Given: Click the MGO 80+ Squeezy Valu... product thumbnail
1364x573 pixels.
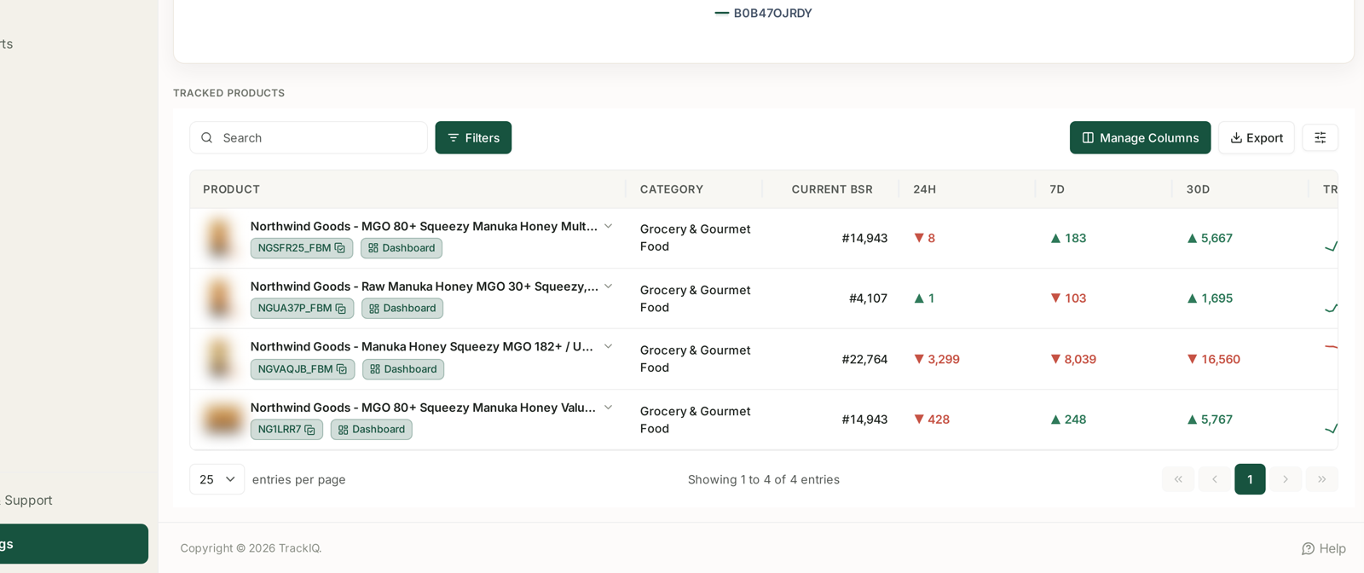Looking at the screenshot, I should click(222, 420).
